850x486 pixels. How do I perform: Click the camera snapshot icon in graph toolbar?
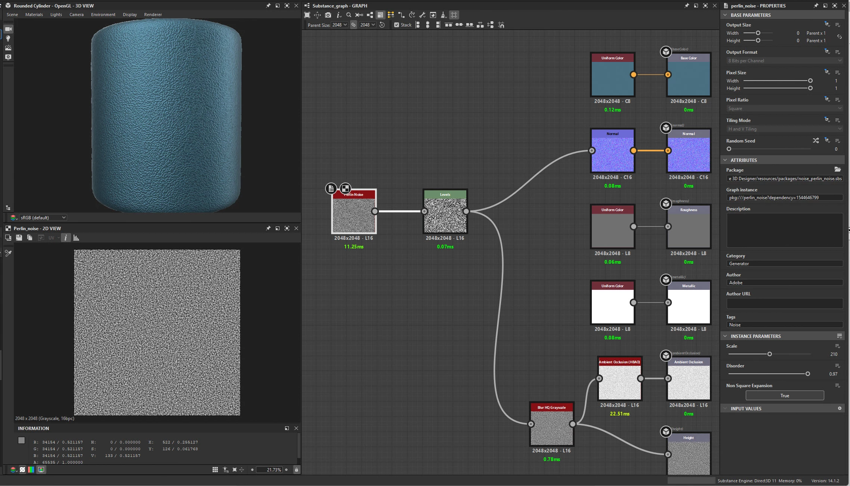tap(328, 15)
